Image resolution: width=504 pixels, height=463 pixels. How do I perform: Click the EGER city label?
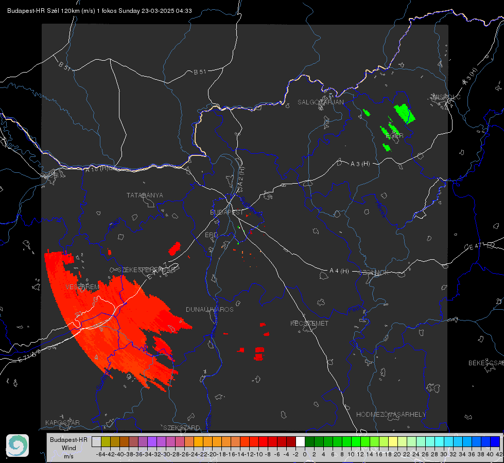[394, 136]
